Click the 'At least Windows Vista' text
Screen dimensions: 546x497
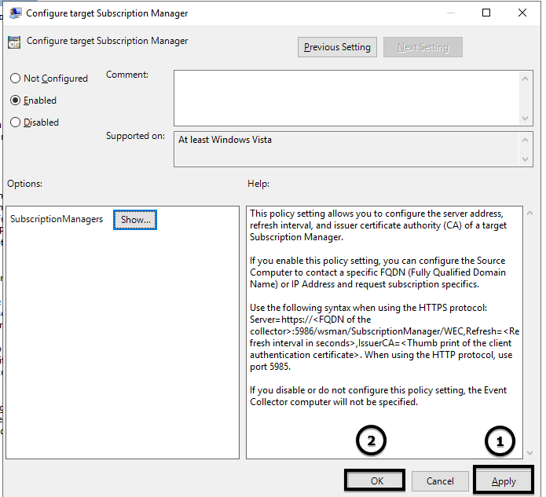(225, 140)
